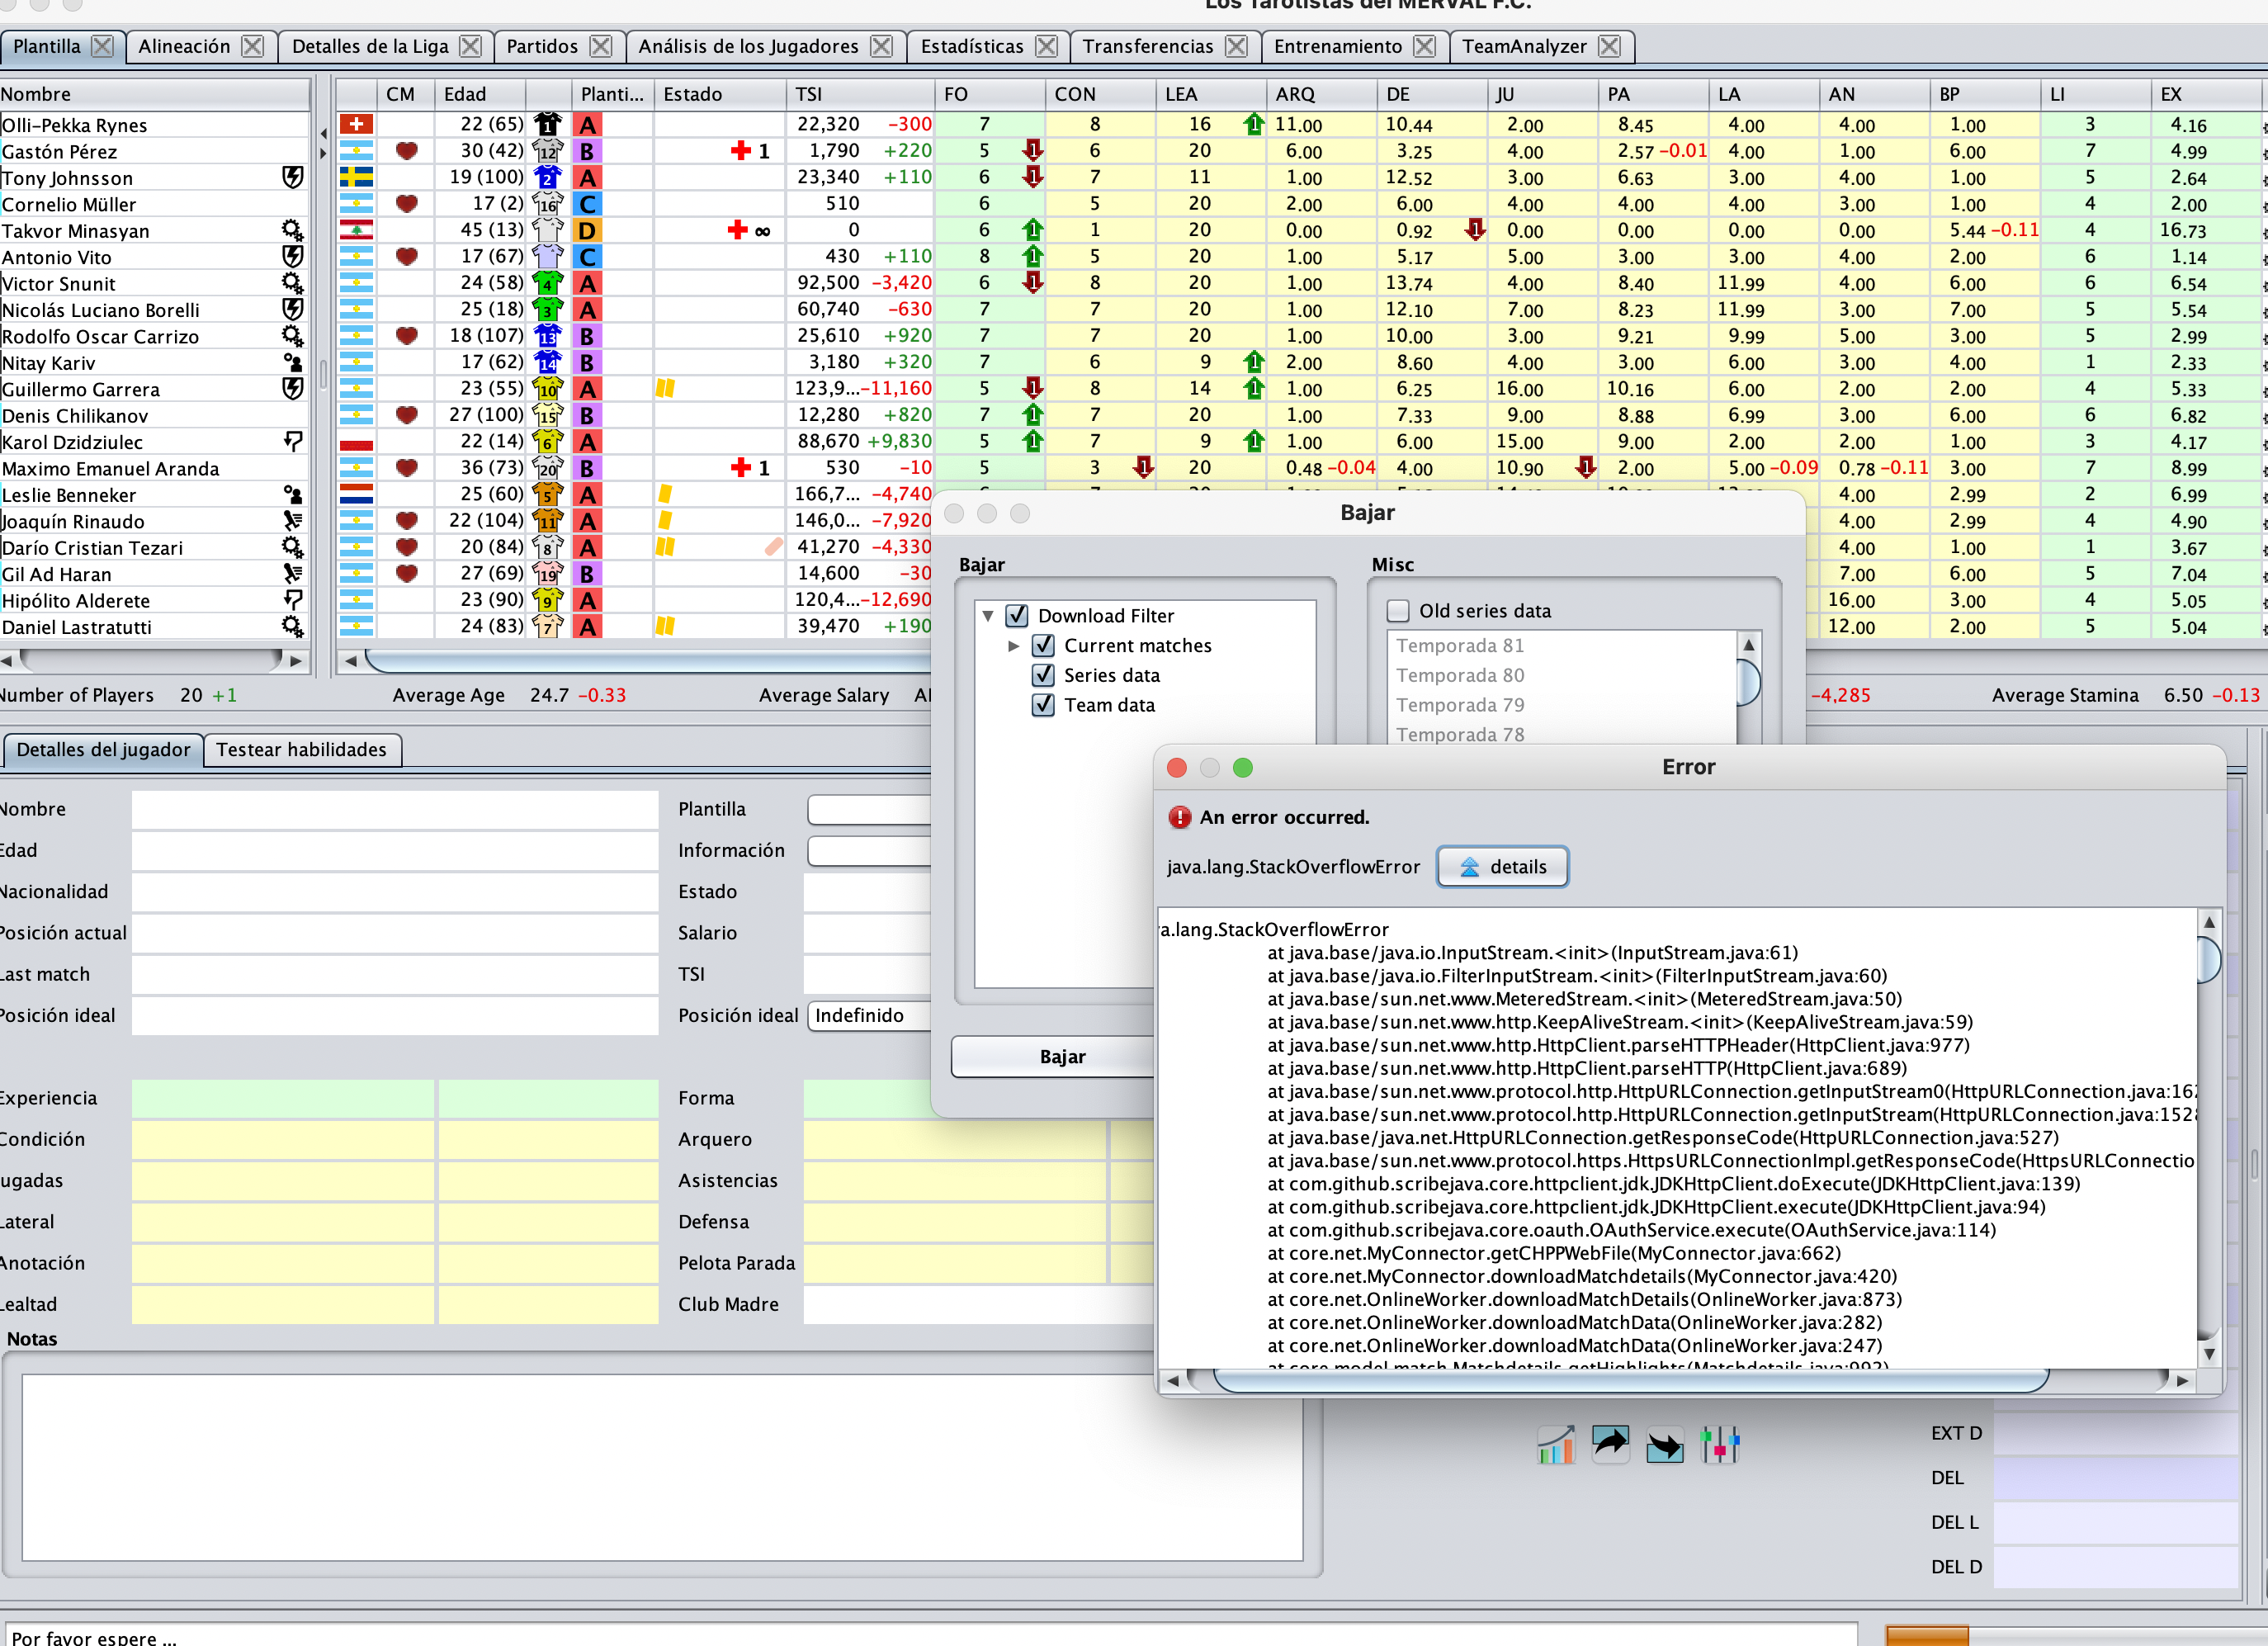This screenshot has height=1646, width=2268.
Task: Enable the Old series data checkbox
Action: click(x=1399, y=610)
